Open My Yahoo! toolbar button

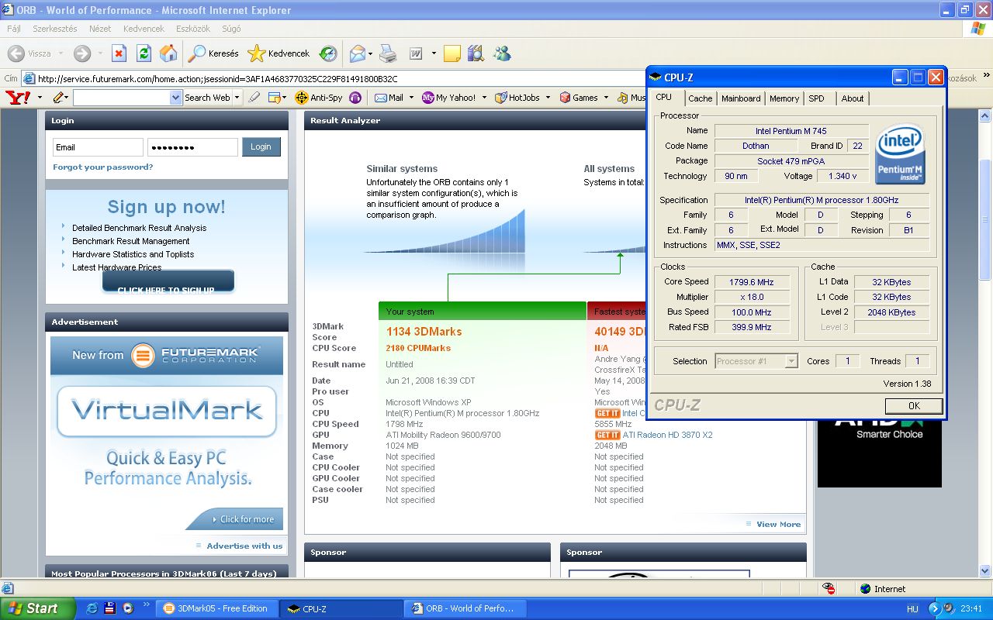point(449,98)
